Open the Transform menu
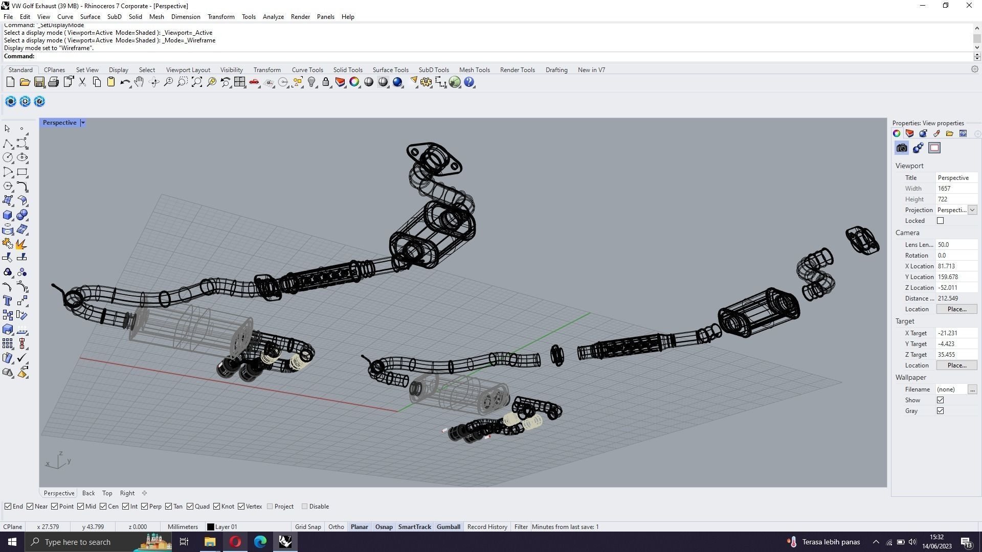The image size is (982, 552). click(x=221, y=17)
